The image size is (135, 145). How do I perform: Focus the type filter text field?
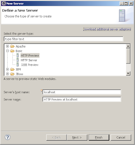[63, 39]
